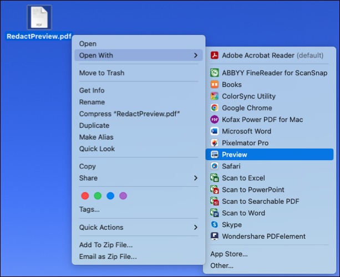Image resolution: width=340 pixels, height=277 pixels.
Task: Expand the Share submenu arrow
Action: [x=196, y=178]
